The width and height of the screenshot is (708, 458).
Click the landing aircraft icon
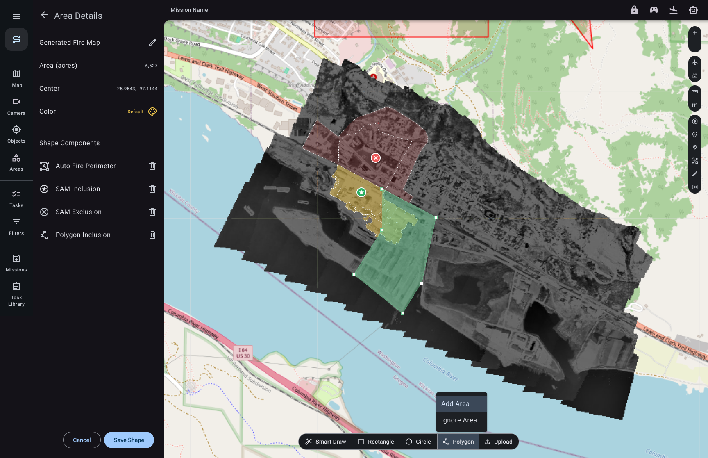[x=674, y=10]
